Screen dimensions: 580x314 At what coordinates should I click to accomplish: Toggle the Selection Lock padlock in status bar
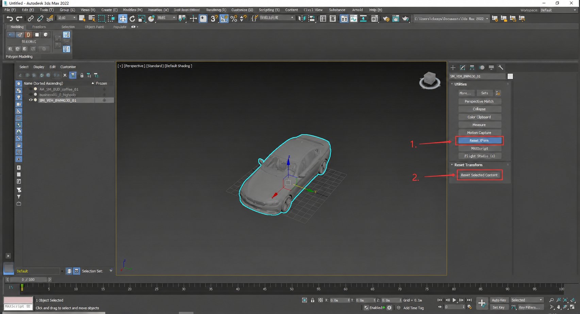coord(312,300)
